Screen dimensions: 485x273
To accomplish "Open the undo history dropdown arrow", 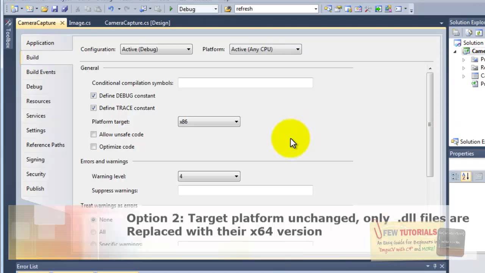I will click(x=119, y=9).
